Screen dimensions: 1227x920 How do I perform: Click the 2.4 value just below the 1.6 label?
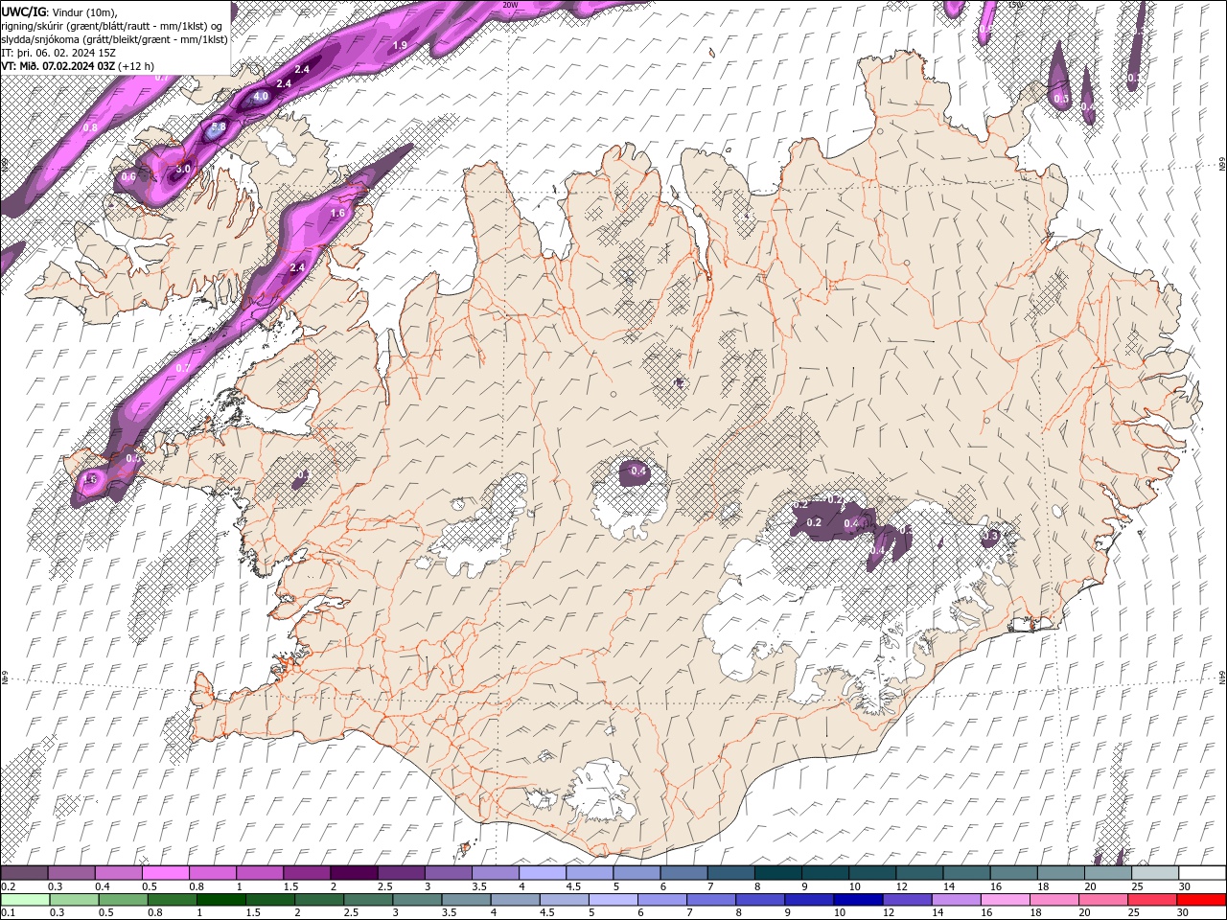tap(296, 267)
